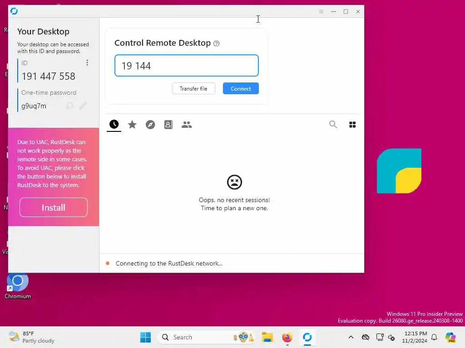Open the weather widget showing 85°F
The width and height of the screenshot is (465, 348).
pyautogui.click(x=31, y=337)
